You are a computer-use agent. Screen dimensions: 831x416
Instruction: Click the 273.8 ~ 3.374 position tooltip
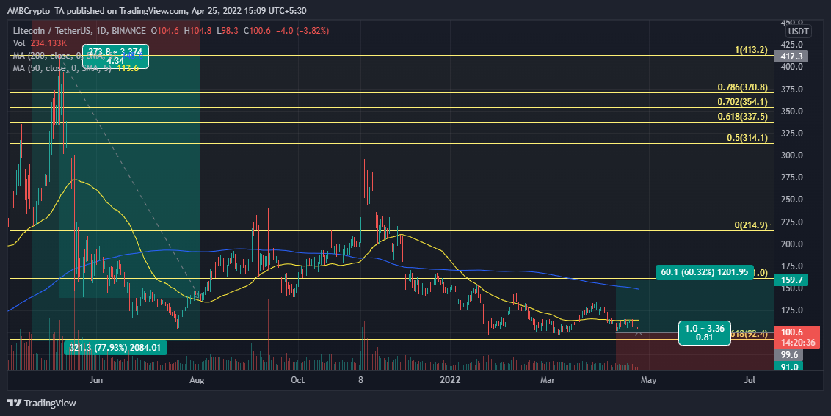[x=115, y=56]
